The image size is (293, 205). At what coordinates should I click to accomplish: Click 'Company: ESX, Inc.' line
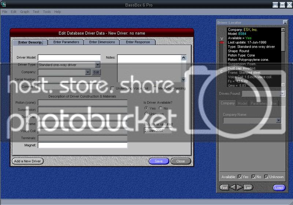click(242, 30)
